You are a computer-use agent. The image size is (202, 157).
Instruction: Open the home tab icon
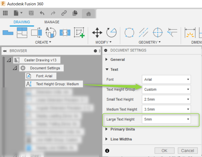point(89,14)
